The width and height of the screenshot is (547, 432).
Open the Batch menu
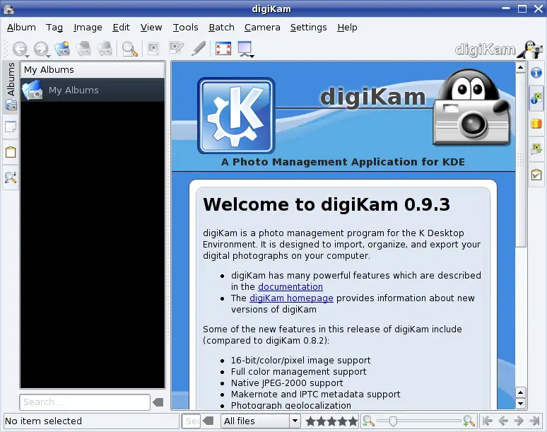(x=221, y=27)
